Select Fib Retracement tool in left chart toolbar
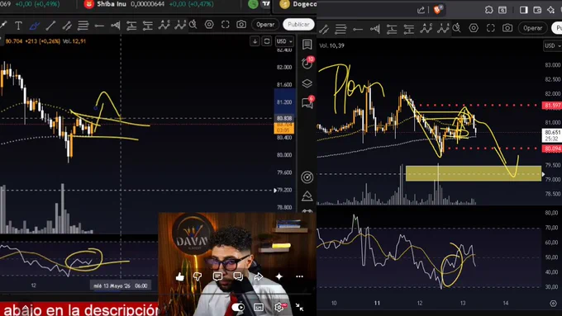The height and width of the screenshot is (316, 562). pos(83,26)
